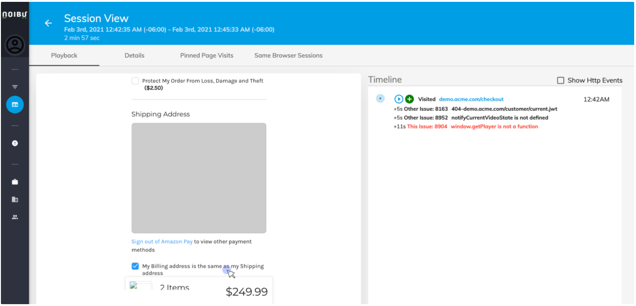Click Sign out of Amazon Pay link
Image resolution: width=636 pixels, height=306 pixels.
click(x=162, y=242)
